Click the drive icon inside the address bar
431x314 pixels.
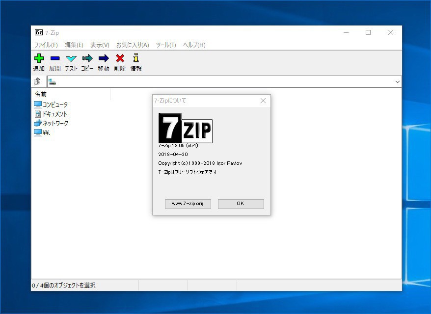click(x=52, y=81)
